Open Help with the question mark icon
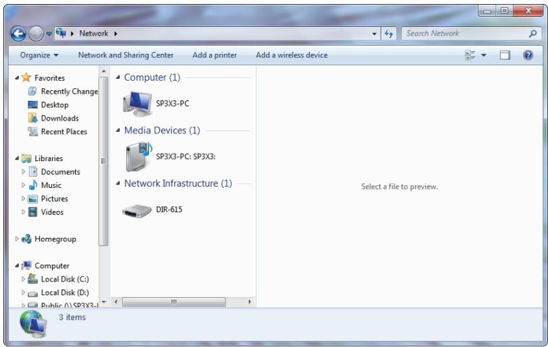This screenshot has width=548, height=347. (x=528, y=55)
